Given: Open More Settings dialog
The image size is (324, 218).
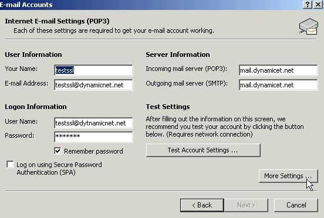Looking at the screenshot, I should 288,176.
